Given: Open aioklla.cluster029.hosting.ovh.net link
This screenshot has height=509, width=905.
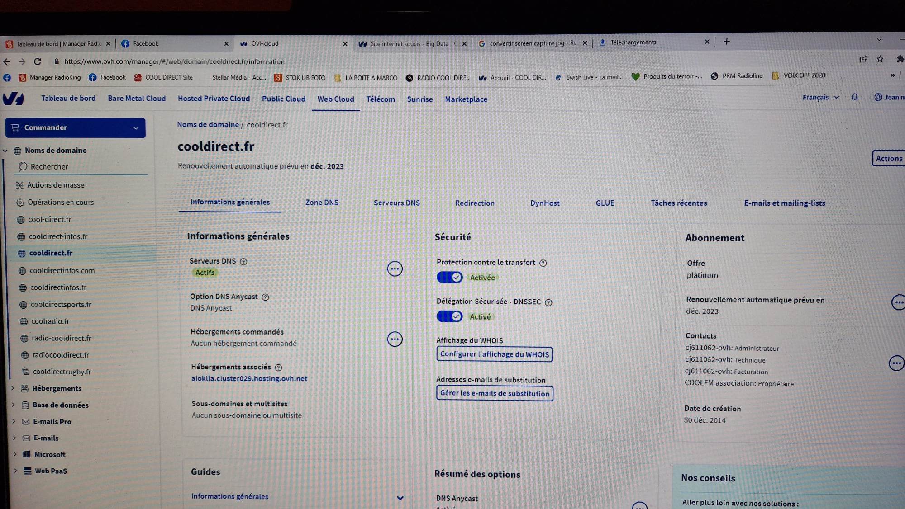Looking at the screenshot, I should pos(249,378).
